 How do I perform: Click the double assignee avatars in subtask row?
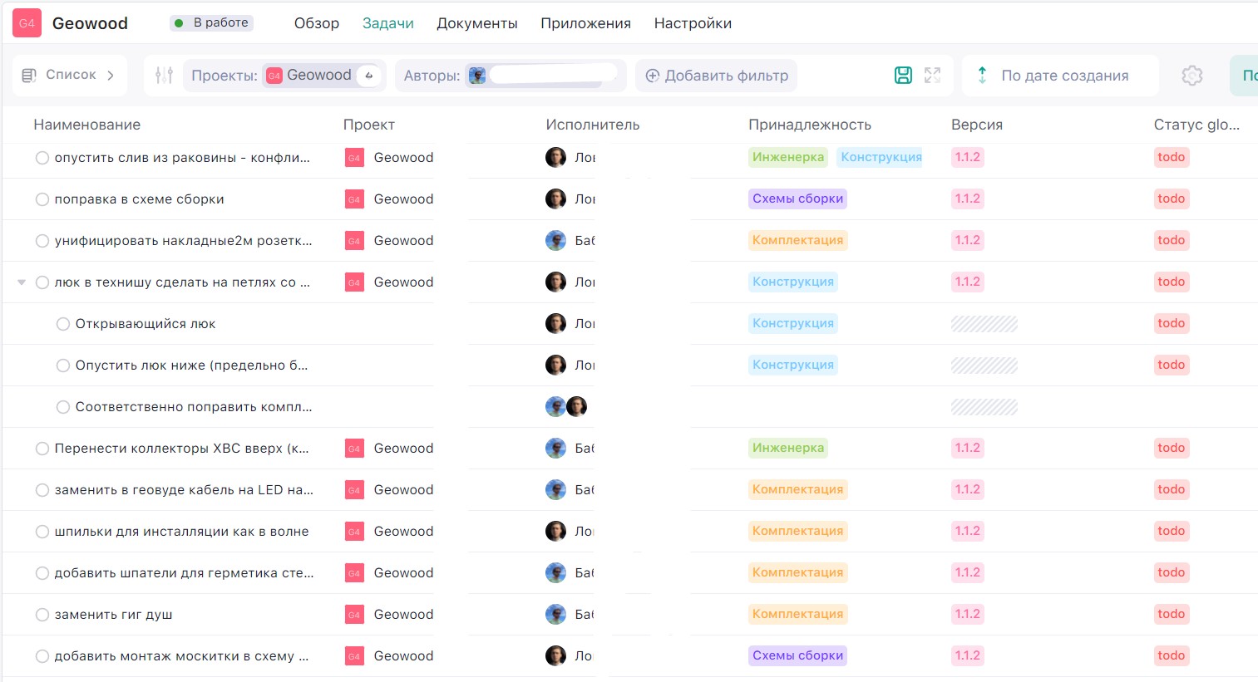tap(566, 406)
